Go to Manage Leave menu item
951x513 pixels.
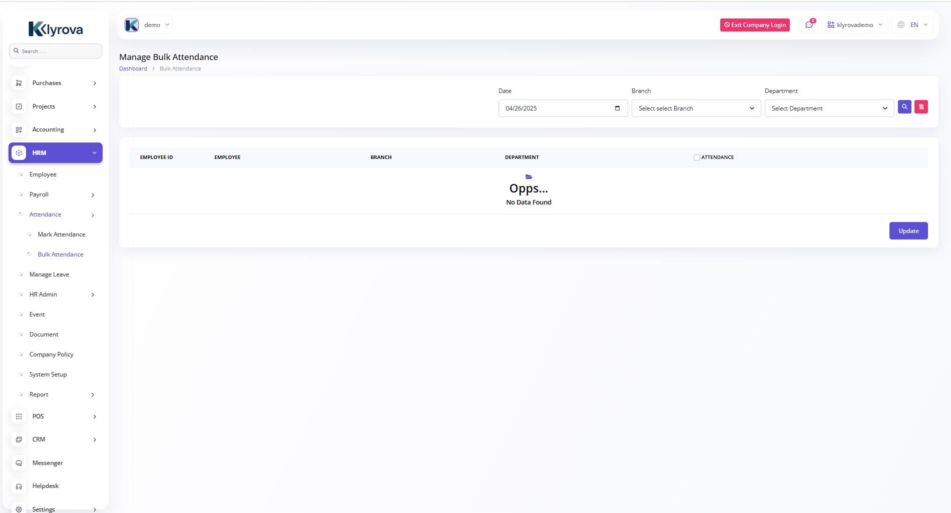[49, 274]
